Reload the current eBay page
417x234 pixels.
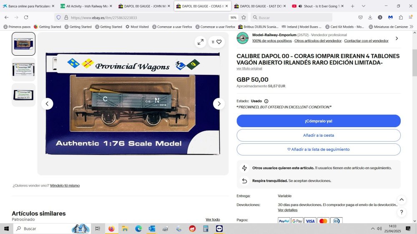click(x=26, y=17)
